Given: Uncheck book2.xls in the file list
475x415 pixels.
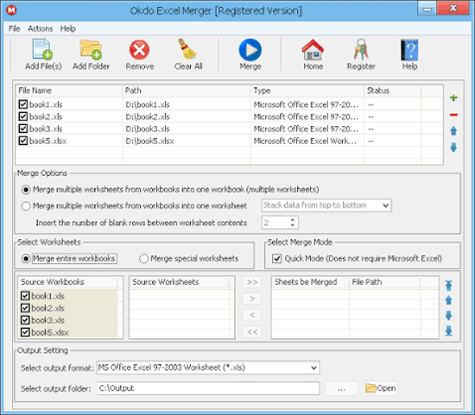Looking at the screenshot, I should pyautogui.click(x=23, y=116).
